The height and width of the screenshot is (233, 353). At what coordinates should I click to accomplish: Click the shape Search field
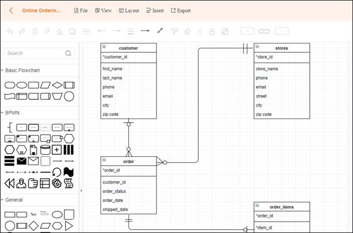point(39,53)
